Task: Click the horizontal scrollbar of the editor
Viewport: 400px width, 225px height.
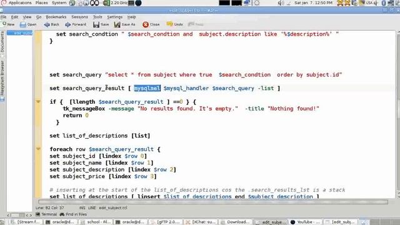Action: pos(213,202)
